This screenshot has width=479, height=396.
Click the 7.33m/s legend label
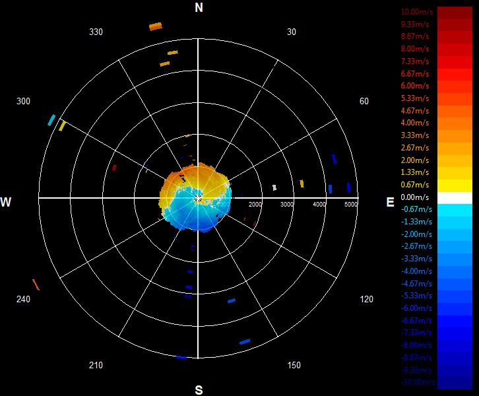click(x=415, y=61)
